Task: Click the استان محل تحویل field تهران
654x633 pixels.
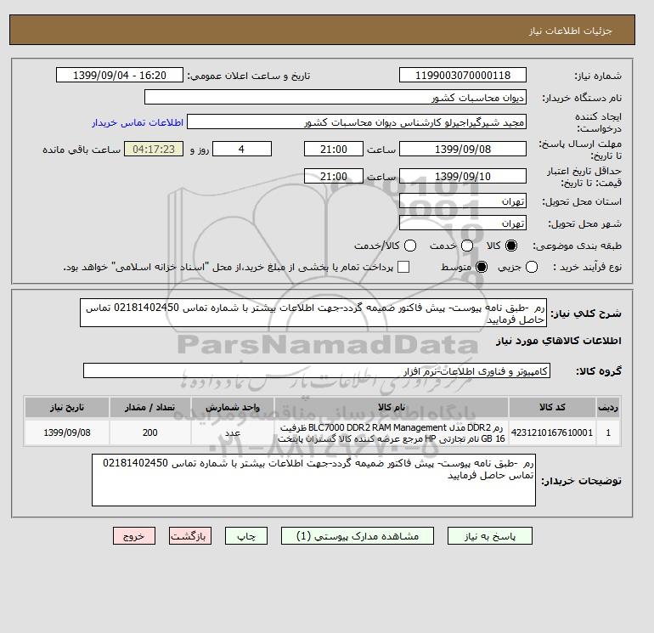Action: pos(463,201)
